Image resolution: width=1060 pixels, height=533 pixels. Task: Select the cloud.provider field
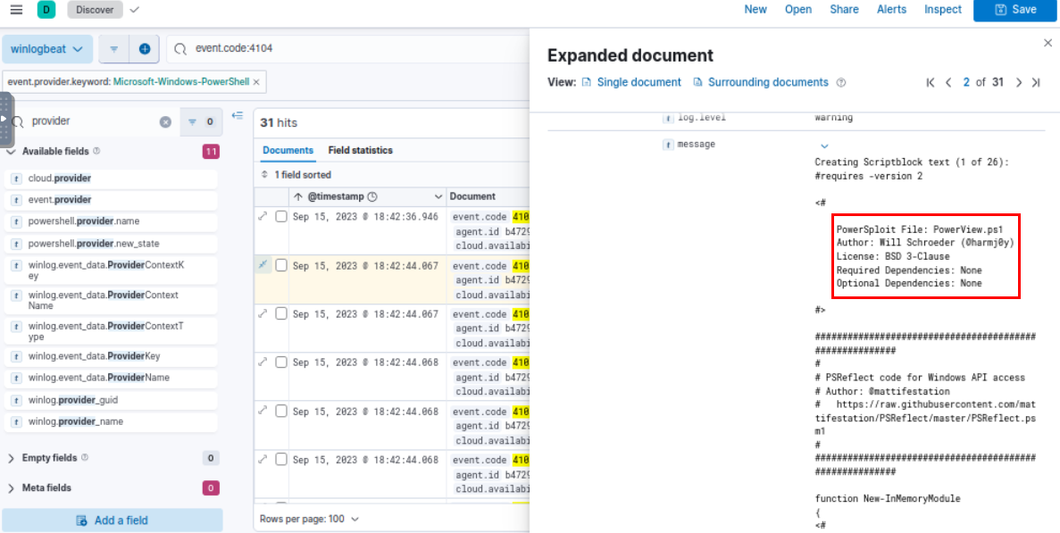coord(111,179)
